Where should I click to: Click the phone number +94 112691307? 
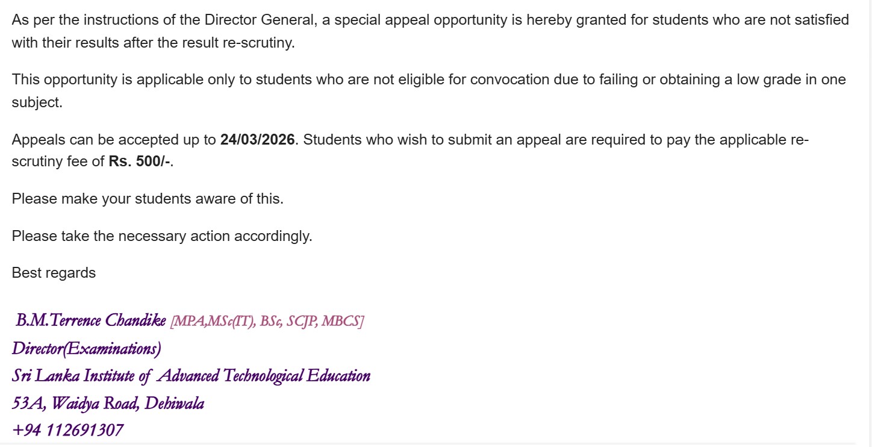click(x=67, y=430)
